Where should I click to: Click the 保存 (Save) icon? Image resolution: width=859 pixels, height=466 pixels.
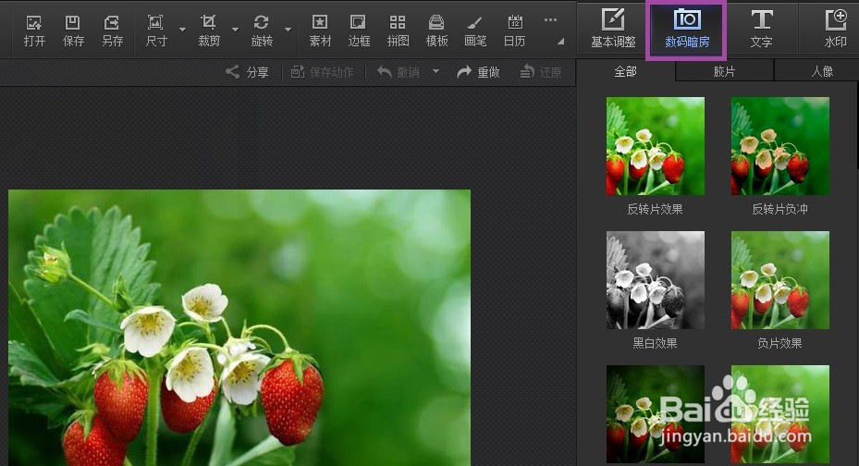(x=73, y=31)
